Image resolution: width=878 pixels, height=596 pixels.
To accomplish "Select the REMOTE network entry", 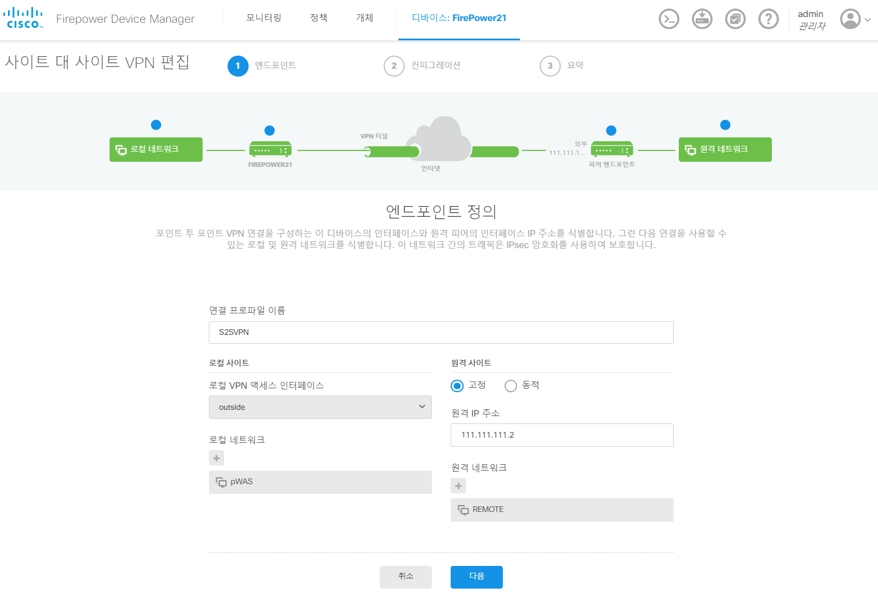I will click(x=562, y=510).
